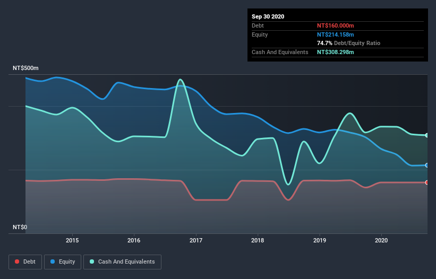Image resolution: width=436 pixels, height=279 pixels.
Task: Click the teal Cash endpoint marker
Action: click(x=427, y=135)
